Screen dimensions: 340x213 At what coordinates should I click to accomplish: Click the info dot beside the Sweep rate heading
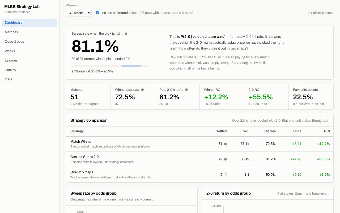(x=126, y=34)
